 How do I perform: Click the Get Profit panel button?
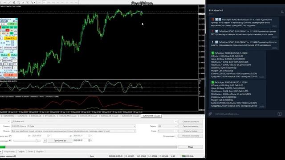[7, 60]
